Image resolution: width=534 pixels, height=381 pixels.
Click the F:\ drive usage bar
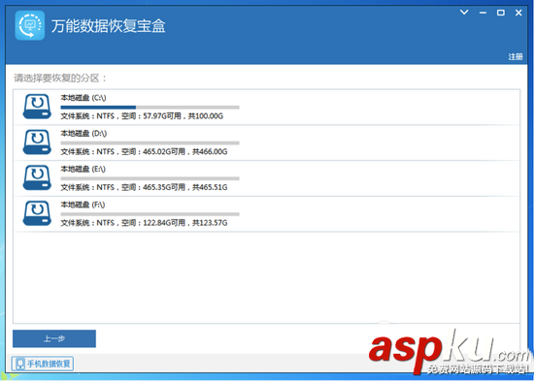[150, 214]
